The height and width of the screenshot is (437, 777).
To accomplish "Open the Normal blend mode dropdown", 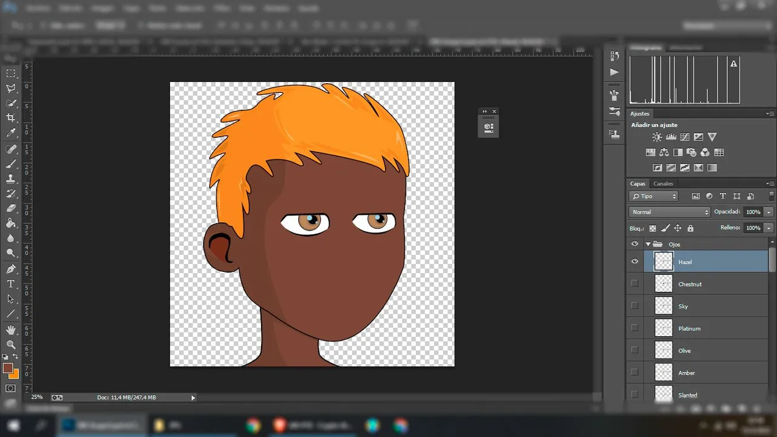I will click(x=670, y=212).
